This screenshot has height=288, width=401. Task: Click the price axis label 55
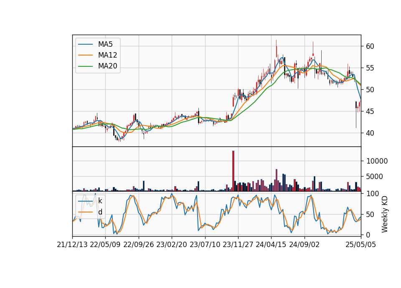click(370, 68)
